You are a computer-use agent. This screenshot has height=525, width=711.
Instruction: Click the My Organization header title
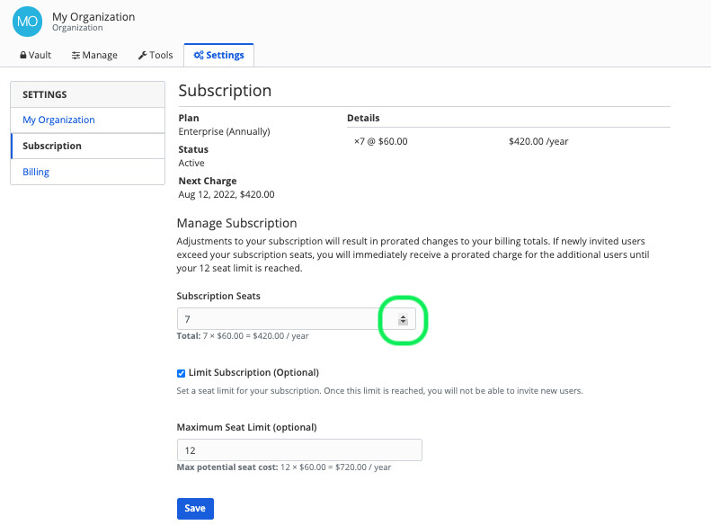93,16
